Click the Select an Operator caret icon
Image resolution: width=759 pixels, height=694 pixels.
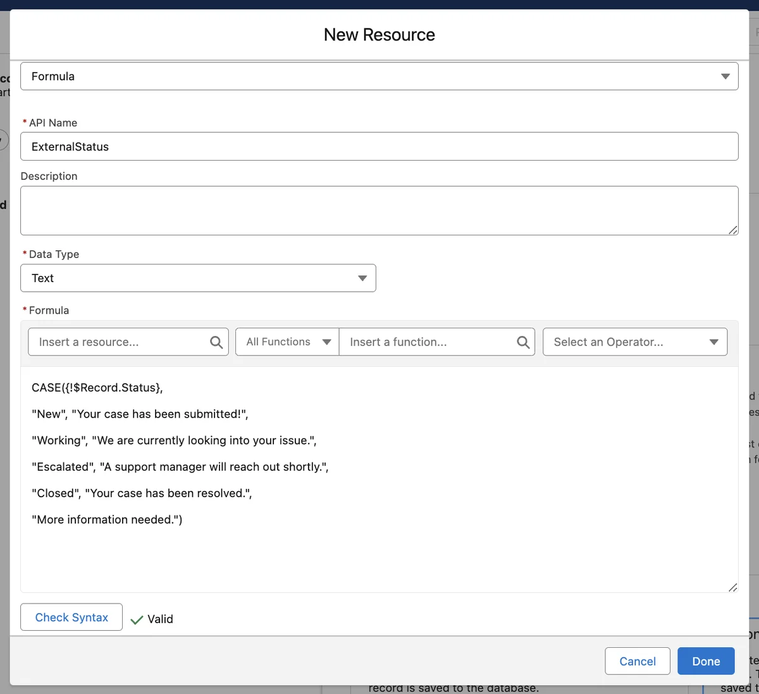[x=713, y=342]
